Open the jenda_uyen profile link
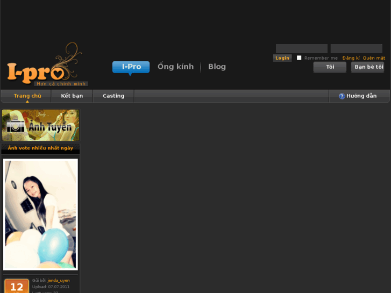The height and width of the screenshot is (293, 391). 59,281
